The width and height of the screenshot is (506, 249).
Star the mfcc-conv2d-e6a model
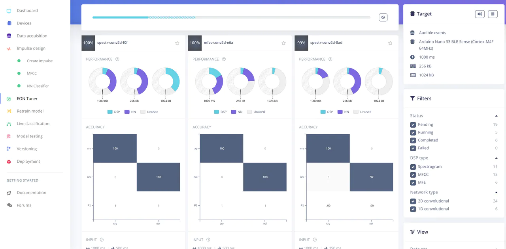coord(283,43)
